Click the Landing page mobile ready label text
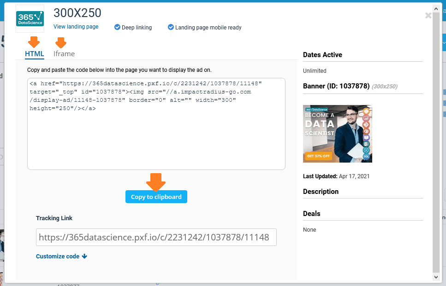446x286 pixels. pyautogui.click(x=208, y=28)
